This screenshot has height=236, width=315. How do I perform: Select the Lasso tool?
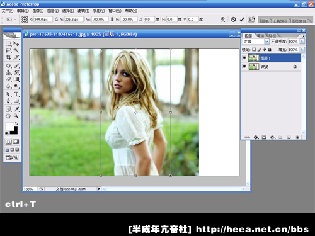click(8, 50)
